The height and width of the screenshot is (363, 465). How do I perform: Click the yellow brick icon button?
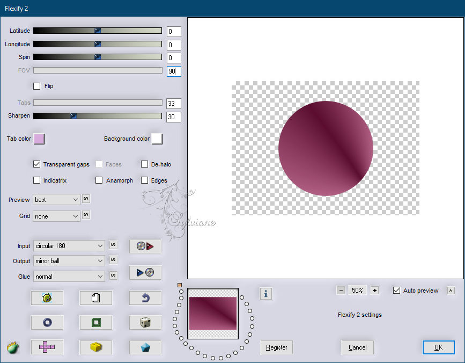coord(96,347)
